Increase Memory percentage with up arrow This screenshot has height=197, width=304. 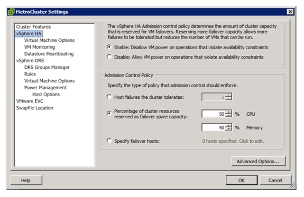[229, 126]
